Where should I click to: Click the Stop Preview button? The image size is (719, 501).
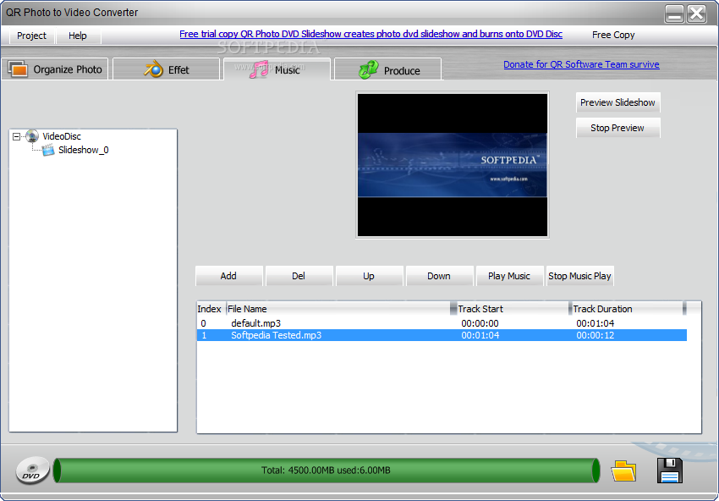617,128
